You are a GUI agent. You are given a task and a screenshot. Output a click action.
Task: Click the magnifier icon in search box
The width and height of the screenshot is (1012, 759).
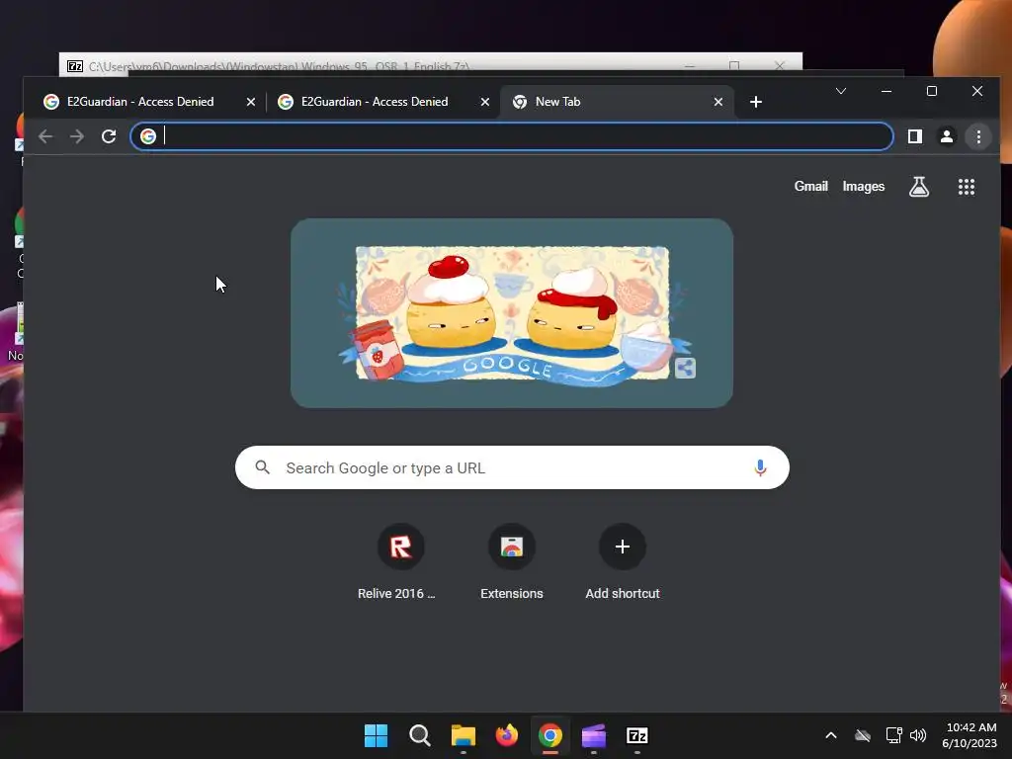[x=262, y=467]
